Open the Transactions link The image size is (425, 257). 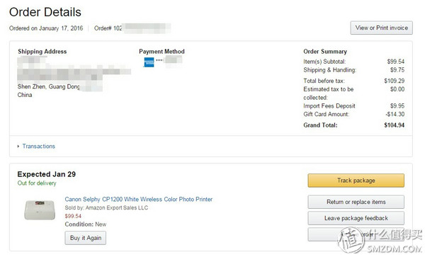pyautogui.click(x=38, y=147)
